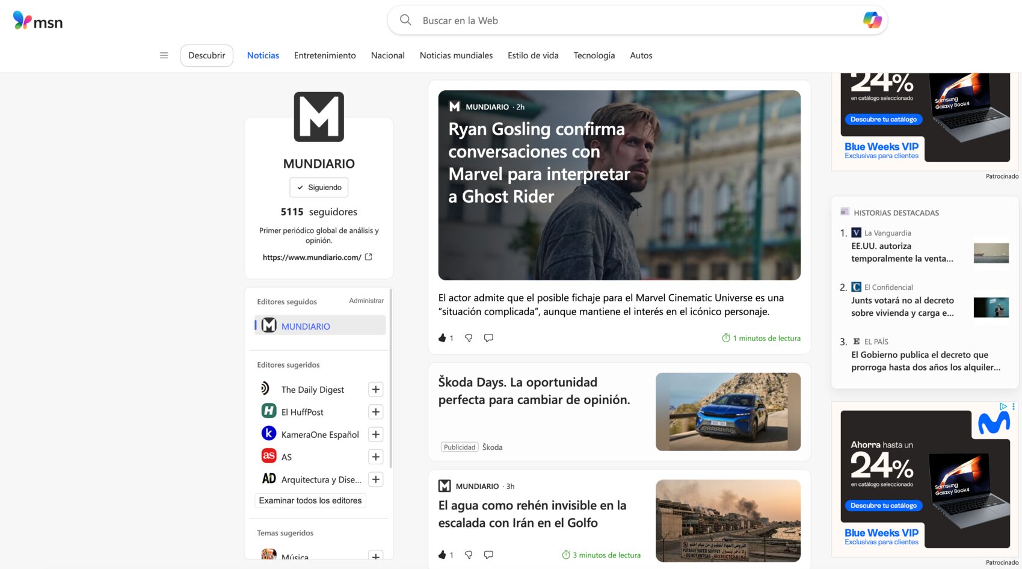Select the Noticias tab
The image size is (1022, 569).
tap(263, 55)
